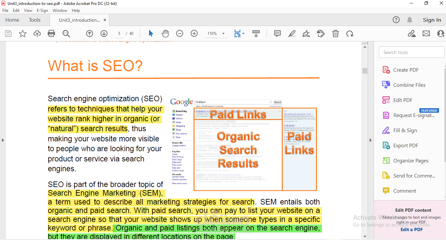Open the Find text magnifier icon
This screenshot has height=240, width=446.
click(66, 34)
